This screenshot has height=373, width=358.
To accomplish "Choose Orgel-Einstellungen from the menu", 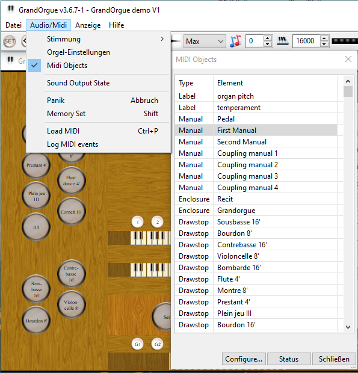I will [x=98, y=52].
